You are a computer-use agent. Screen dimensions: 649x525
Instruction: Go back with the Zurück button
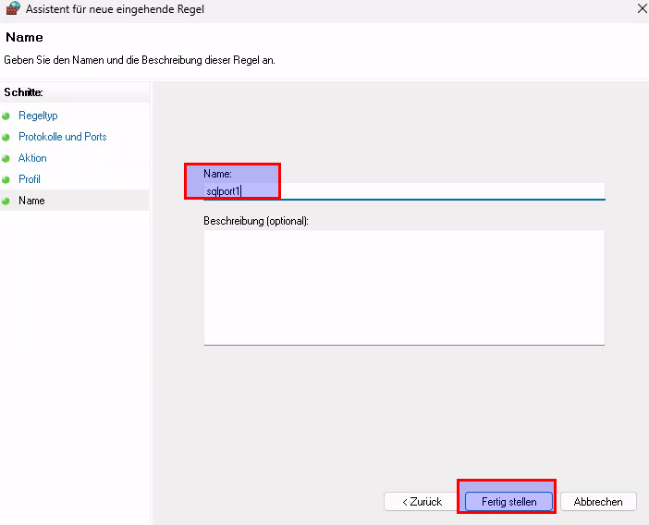pos(422,502)
